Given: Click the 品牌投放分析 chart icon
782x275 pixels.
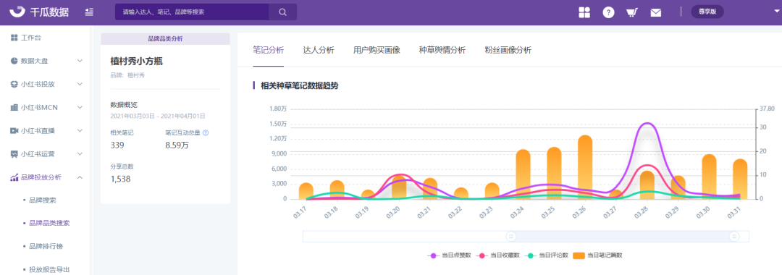Looking at the screenshot, I should click(14, 177).
